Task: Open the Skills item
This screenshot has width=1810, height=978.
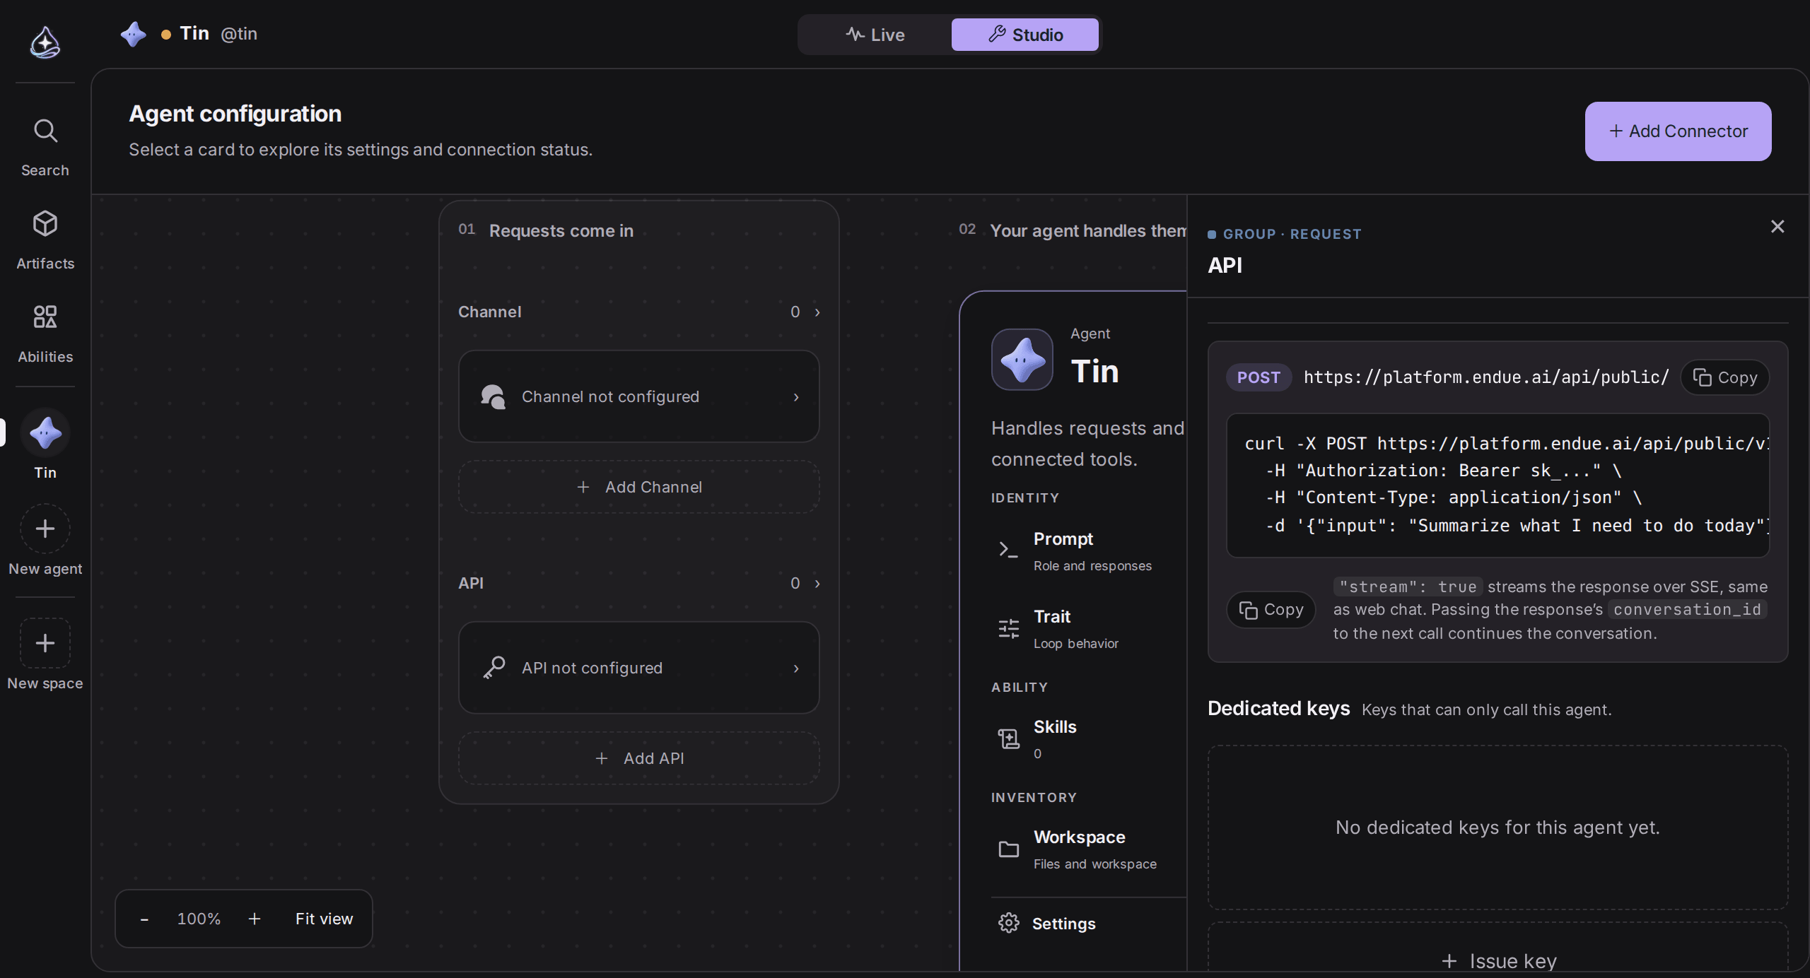Action: 1089,738
